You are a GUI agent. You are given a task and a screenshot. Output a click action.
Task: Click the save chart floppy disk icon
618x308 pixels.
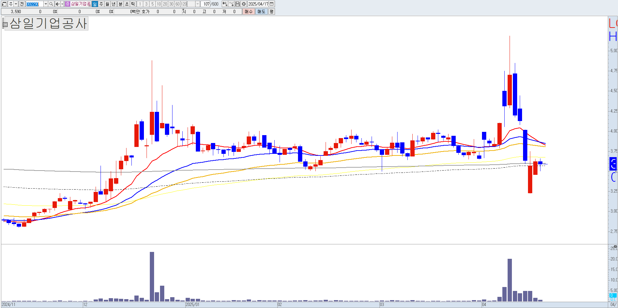click(x=238, y=4)
